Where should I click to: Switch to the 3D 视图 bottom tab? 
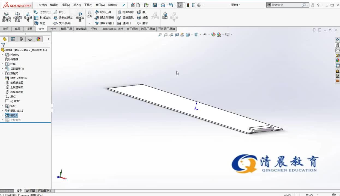pos(30,191)
